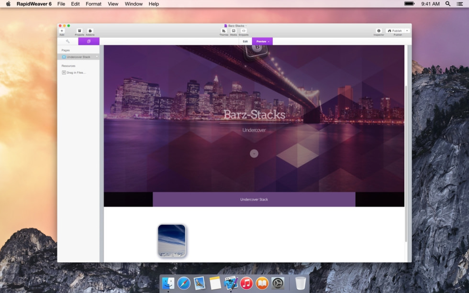Click the battery status icon

tap(409, 4)
